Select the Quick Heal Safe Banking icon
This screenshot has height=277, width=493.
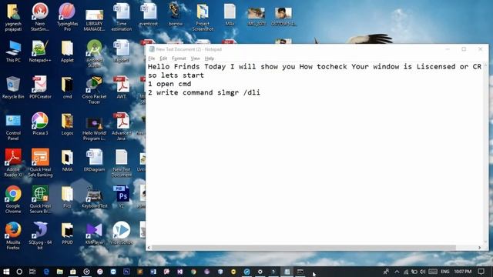[40, 163]
